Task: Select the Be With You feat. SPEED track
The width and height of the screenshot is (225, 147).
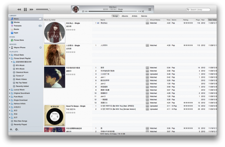Action: (154, 106)
